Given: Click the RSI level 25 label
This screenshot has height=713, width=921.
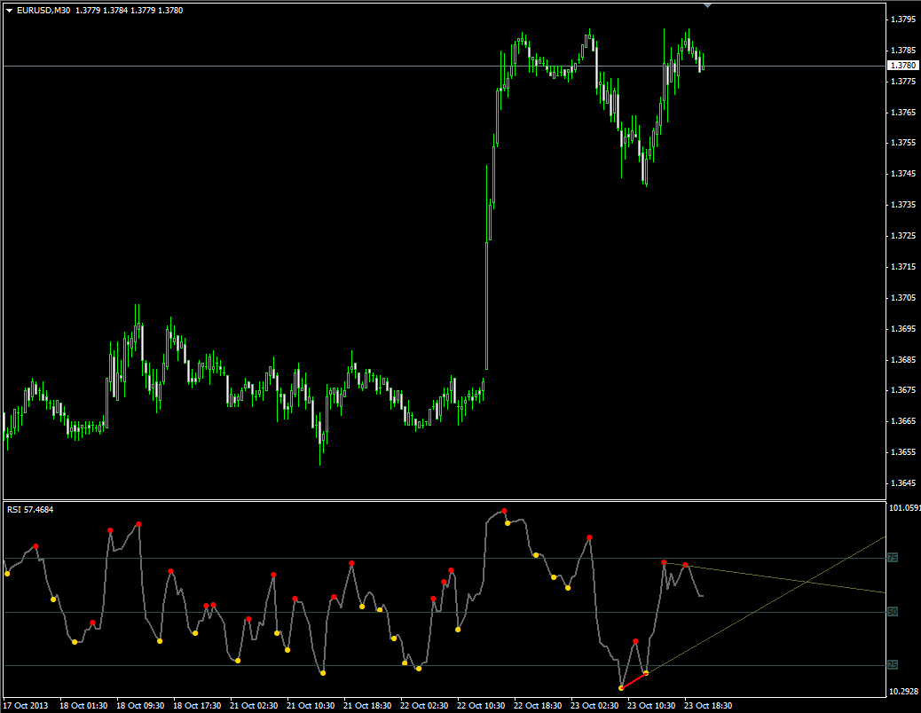Looking at the screenshot, I should pyautogui.click(x=893, y=665).
